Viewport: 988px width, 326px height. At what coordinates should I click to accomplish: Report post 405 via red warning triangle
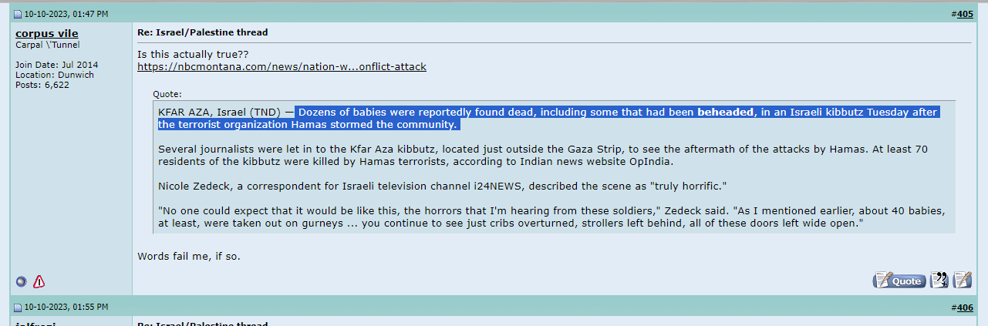tap(39, 281)
